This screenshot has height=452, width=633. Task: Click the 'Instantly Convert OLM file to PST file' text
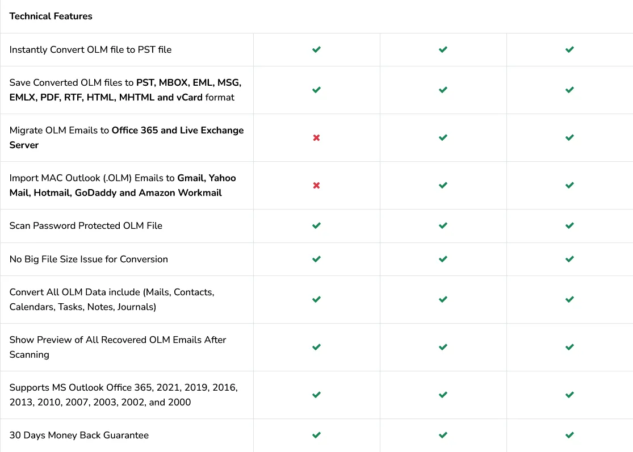[90, 49]
